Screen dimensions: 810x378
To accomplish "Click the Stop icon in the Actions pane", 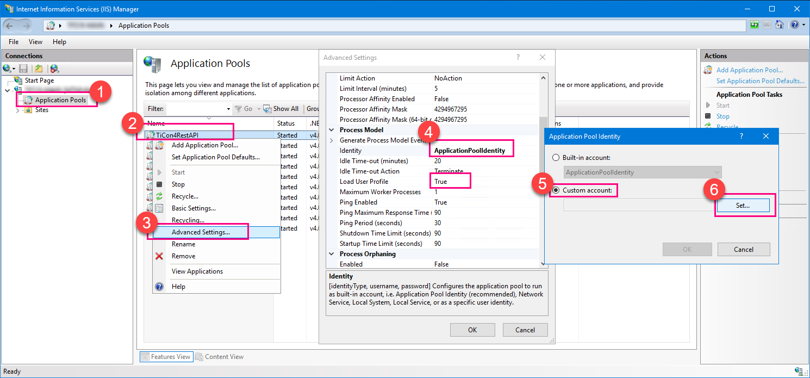I will [708, 116].
